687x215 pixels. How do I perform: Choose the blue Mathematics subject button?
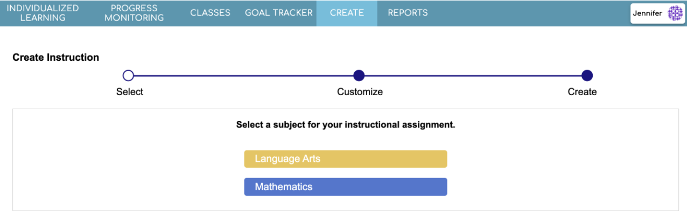click(345, 187)
